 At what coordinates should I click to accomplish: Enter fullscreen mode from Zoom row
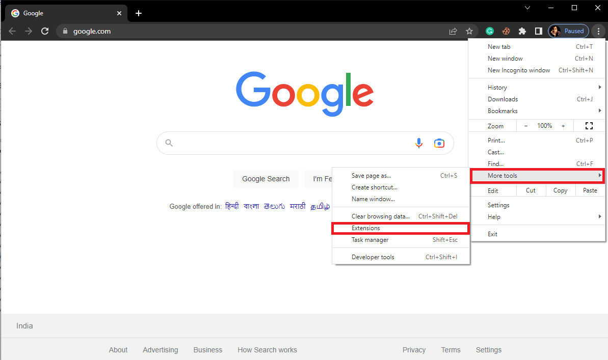pos(589,126)
